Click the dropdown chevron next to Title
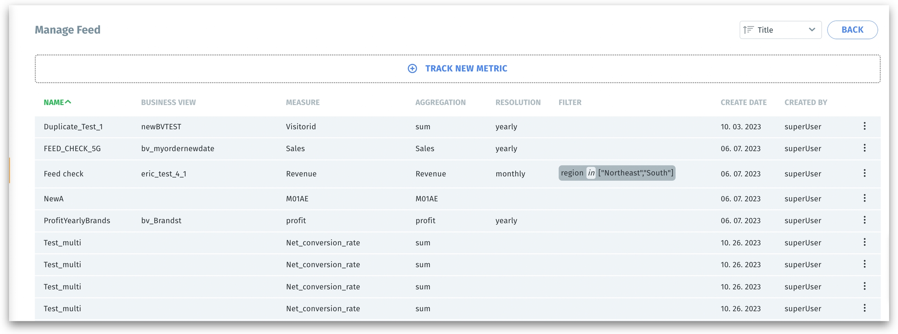The width and height of the screenshot is (898, 334). (x=811, y=30)
